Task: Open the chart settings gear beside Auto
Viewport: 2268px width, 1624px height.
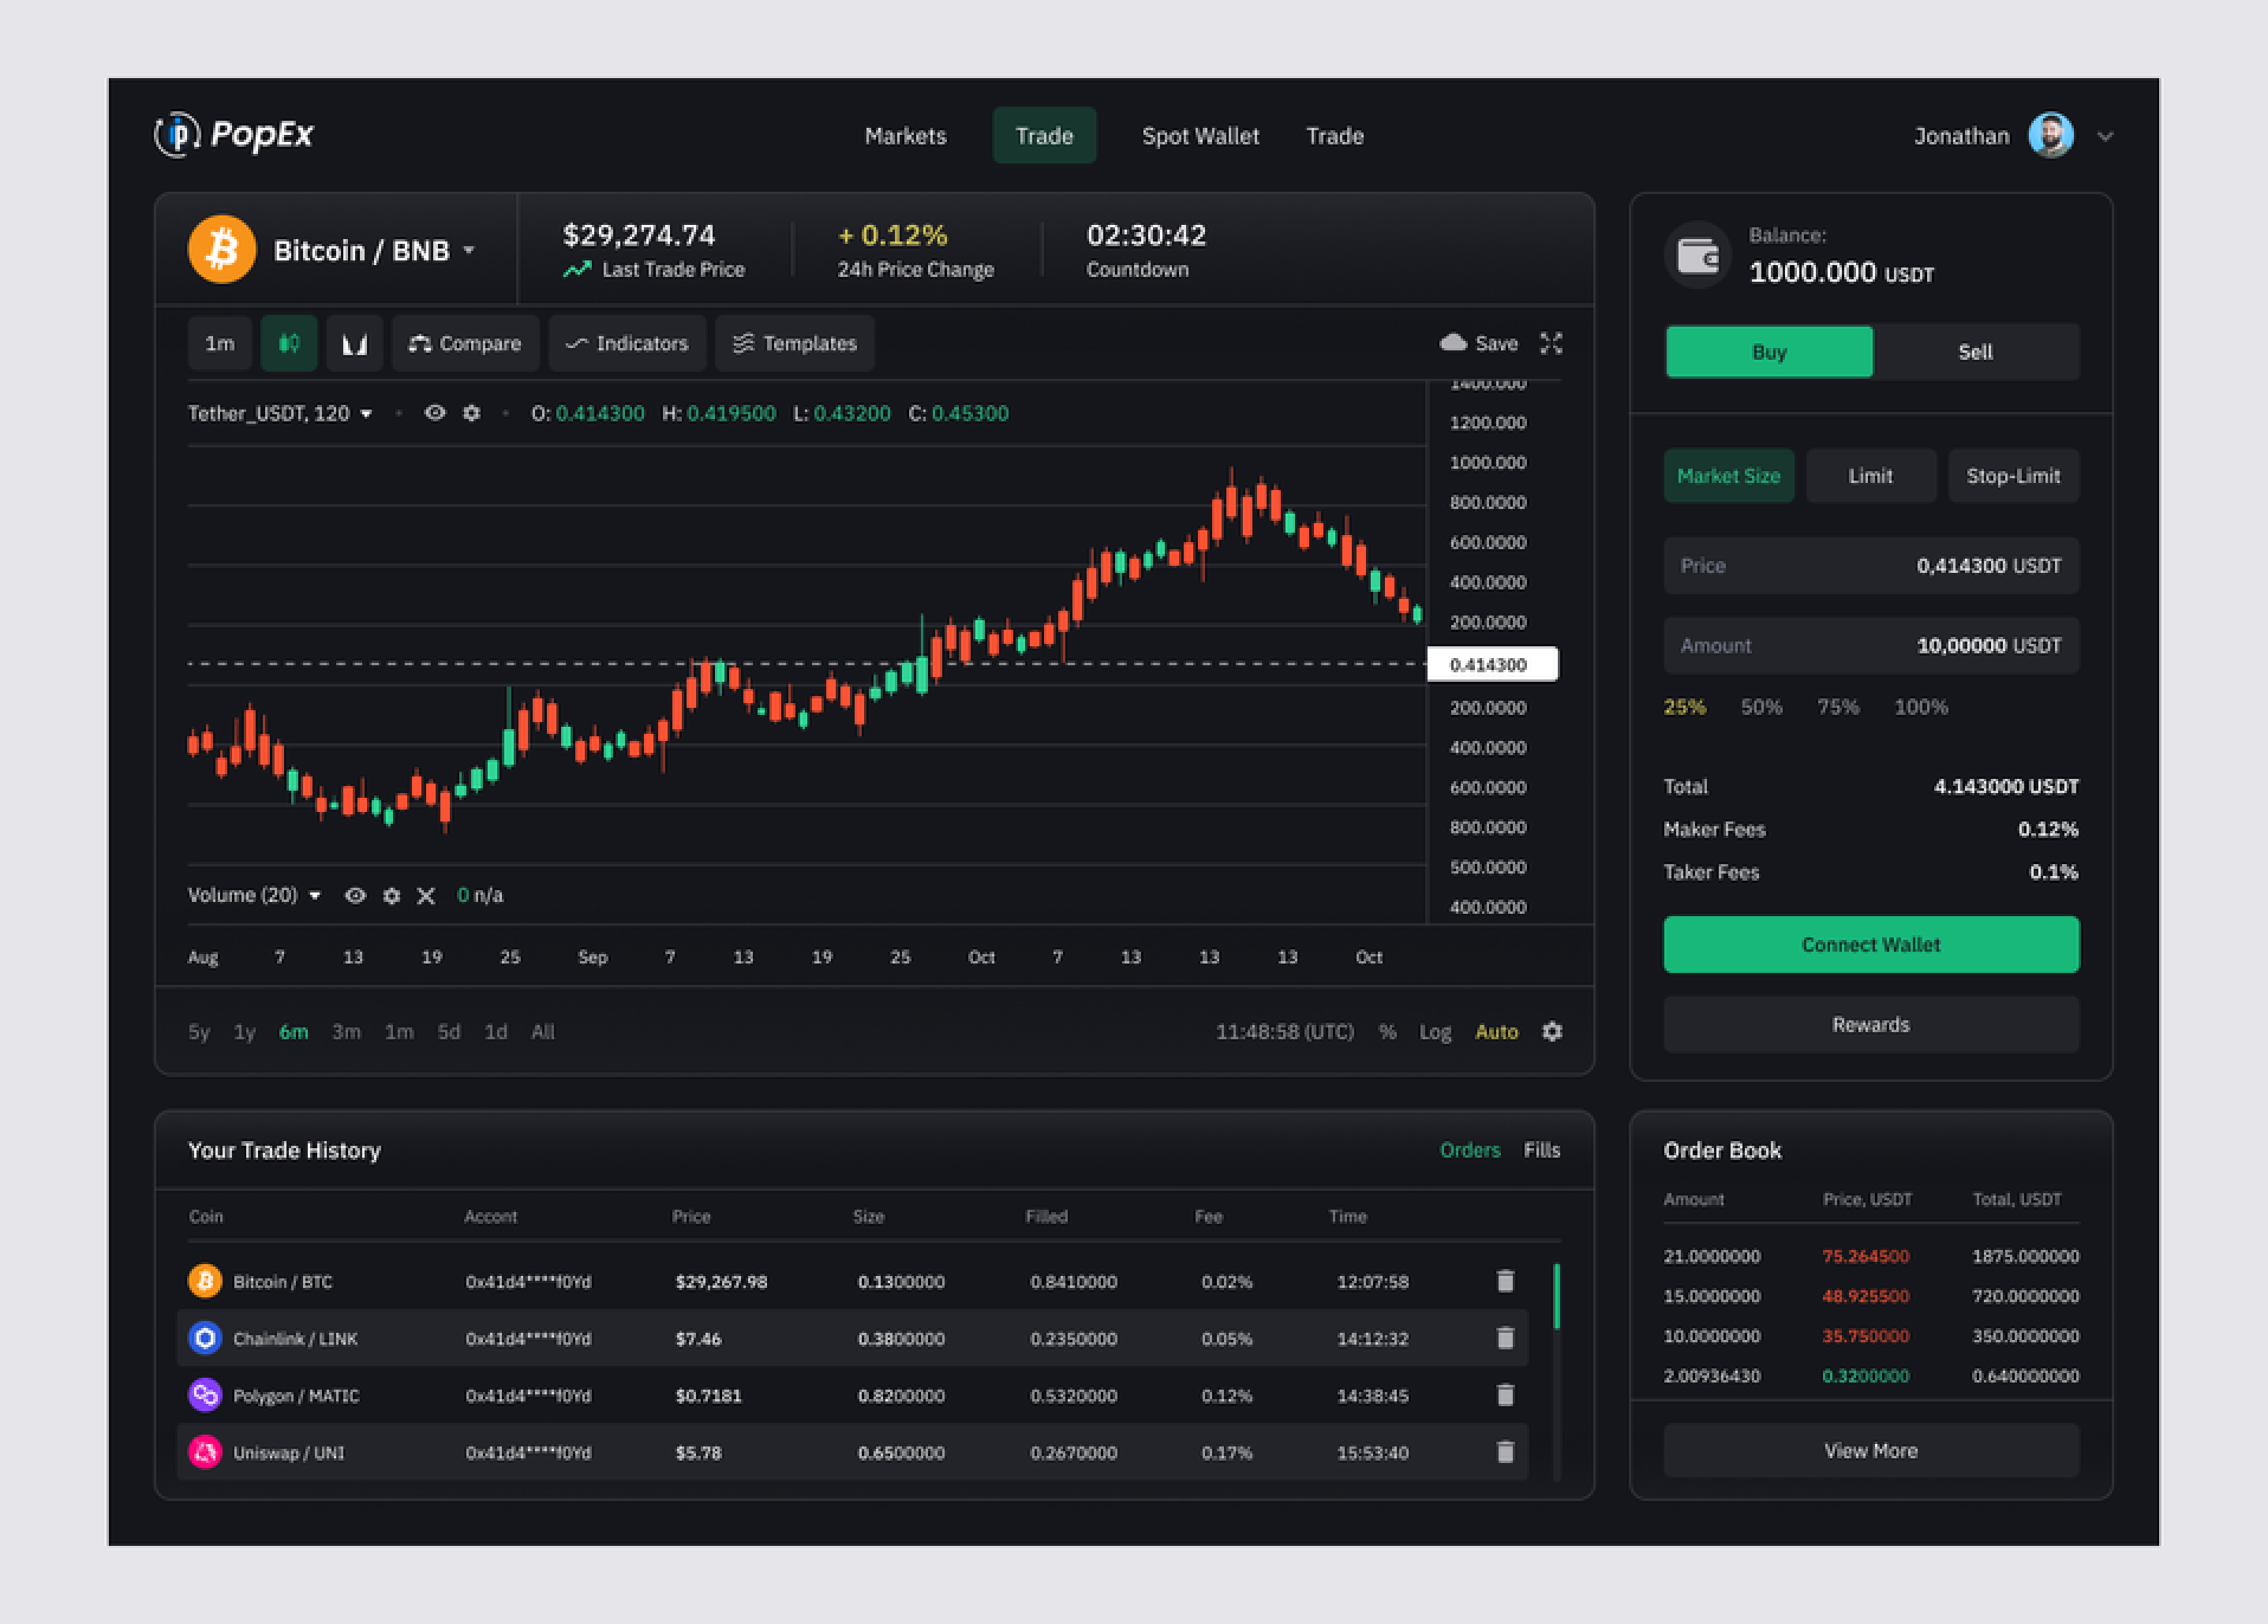Action: (1552, 1031)
